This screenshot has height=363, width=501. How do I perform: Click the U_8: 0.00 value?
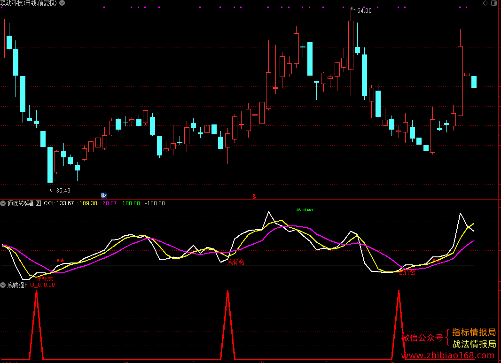(42, 285)
